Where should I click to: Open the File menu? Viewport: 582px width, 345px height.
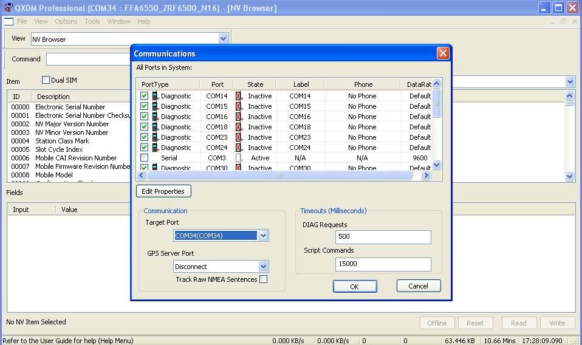point(22,21)
